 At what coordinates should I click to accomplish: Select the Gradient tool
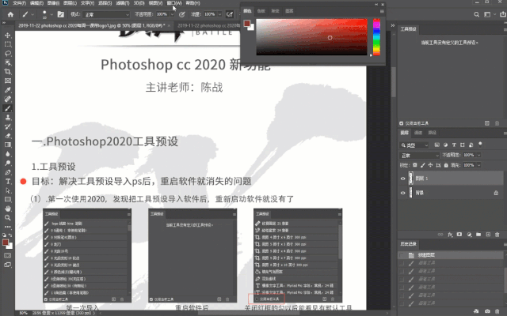point(8,145)
